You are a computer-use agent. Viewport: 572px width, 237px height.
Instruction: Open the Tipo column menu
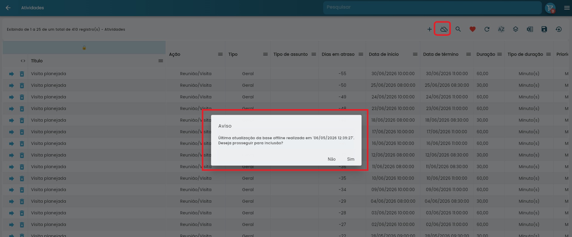[x=265, y=54]
